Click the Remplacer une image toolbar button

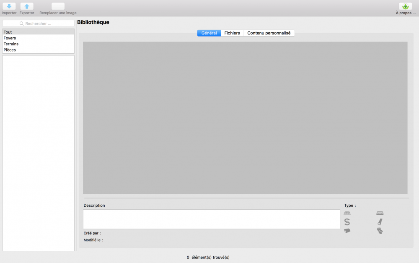coord(58,6)
